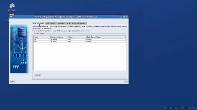
Task: Open the ASM window menu icon
Action: pos(11,17)
